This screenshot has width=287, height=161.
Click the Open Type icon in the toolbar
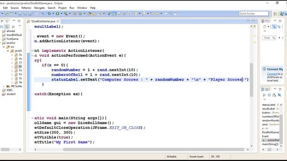[89, 14]
